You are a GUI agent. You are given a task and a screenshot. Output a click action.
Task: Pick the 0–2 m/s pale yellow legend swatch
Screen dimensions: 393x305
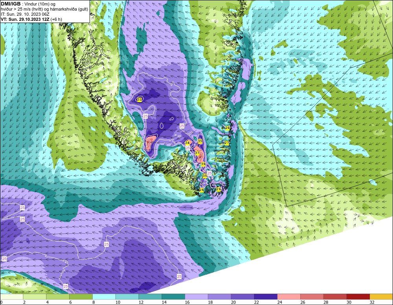point(12,297)
